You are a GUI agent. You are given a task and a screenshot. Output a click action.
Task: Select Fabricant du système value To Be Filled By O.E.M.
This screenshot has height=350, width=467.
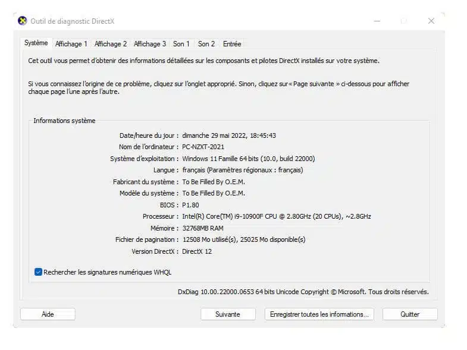coord(214,182)
